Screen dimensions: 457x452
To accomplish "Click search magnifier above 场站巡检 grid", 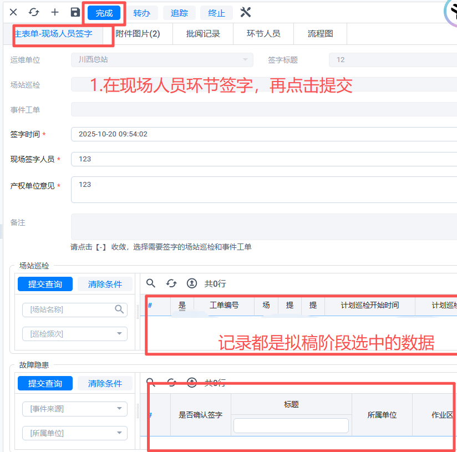I will (151, 283).
